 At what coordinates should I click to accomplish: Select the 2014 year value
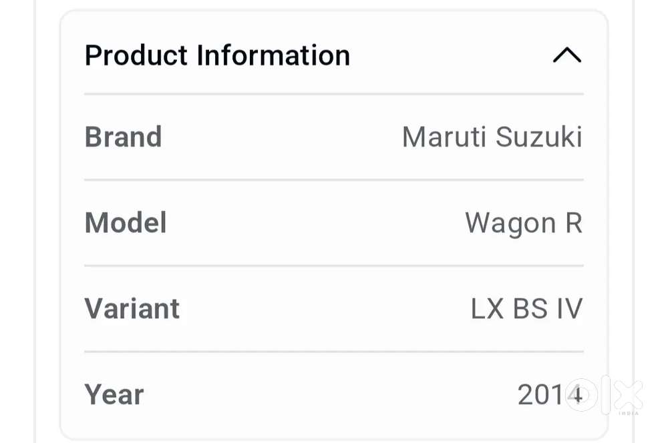click(x=550, y=394)
